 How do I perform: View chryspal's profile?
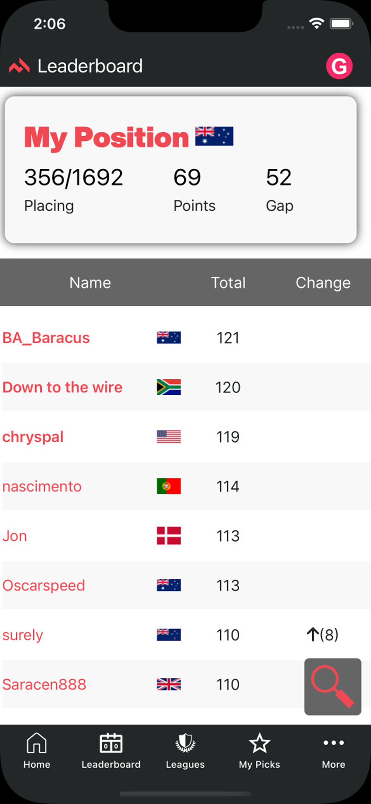point(33,437)
